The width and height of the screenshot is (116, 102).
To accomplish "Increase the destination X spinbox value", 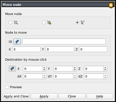I will [x=44, y=68].
